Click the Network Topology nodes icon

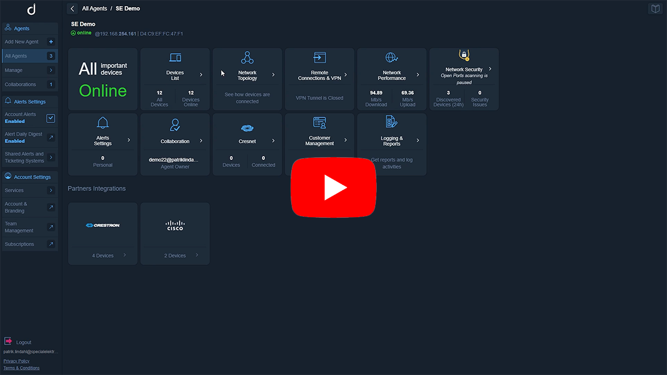point(247,57)
